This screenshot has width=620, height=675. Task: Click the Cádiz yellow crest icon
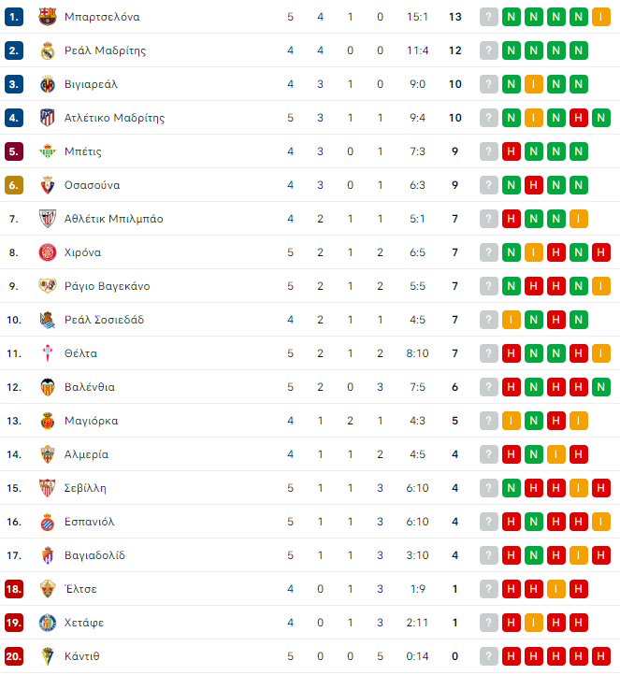(48, 656)
